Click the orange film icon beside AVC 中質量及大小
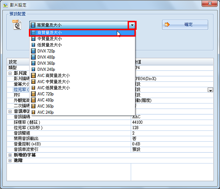The width and height of the screenshot is (220, 189). [33, 81]
